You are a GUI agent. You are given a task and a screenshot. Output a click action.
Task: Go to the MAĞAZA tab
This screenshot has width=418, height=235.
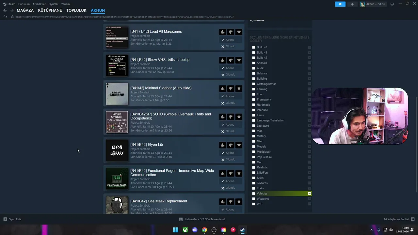point(25,10)
